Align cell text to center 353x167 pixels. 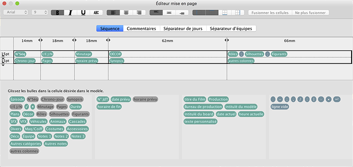(126, 12)
